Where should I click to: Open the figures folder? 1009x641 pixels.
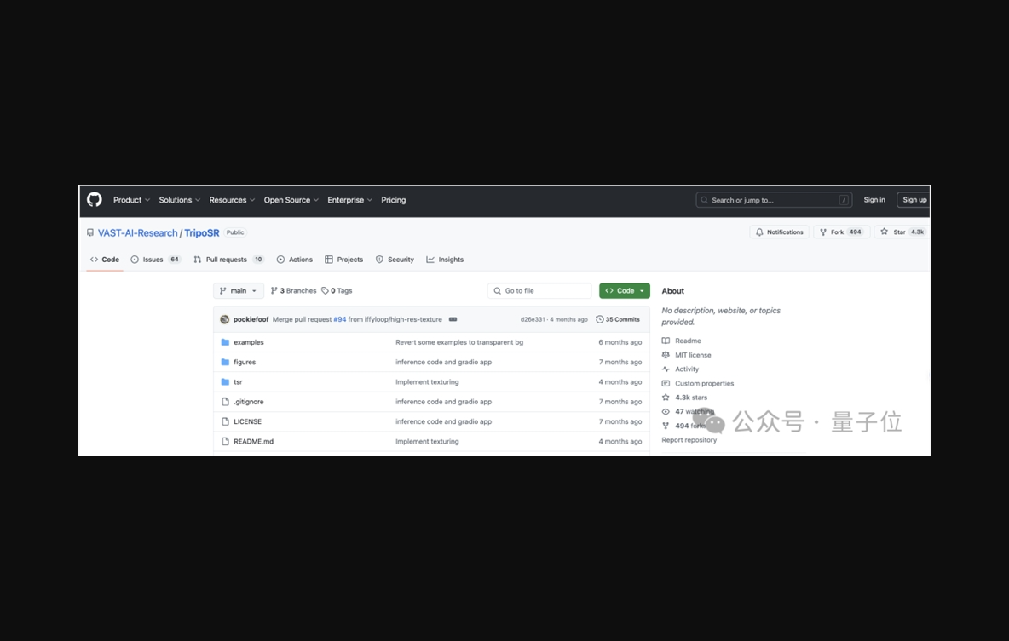pos(245,362)
